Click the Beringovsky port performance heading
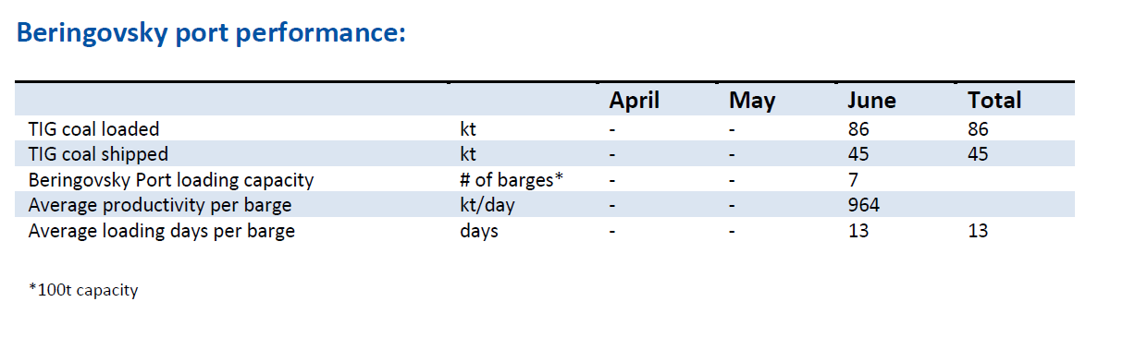 (212, 35)
